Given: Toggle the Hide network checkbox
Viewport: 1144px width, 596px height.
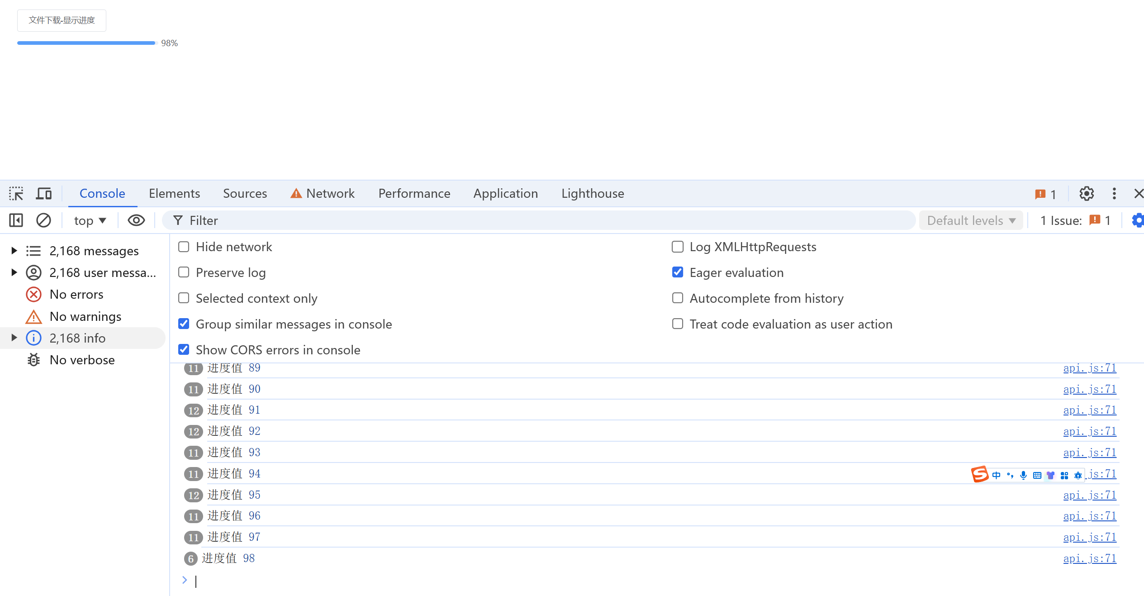Looking at the screenshot, I should [x=183, y=247].
